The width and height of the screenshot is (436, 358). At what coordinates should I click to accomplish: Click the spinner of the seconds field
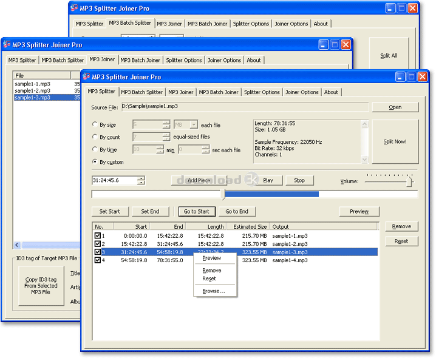pos(205,149)
